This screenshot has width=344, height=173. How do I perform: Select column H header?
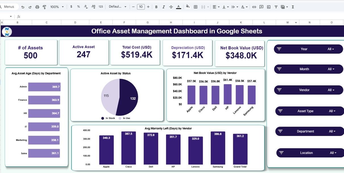[x=171, y=22]
